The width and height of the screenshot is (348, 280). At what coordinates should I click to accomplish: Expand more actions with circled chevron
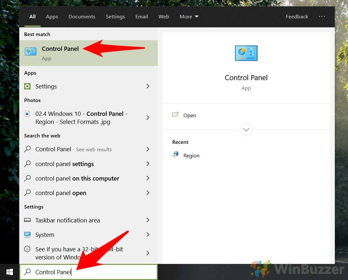246,130
